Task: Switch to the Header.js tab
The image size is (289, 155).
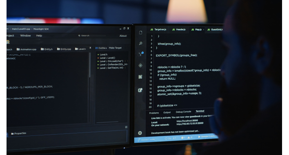Action: [x=179, y=29]
